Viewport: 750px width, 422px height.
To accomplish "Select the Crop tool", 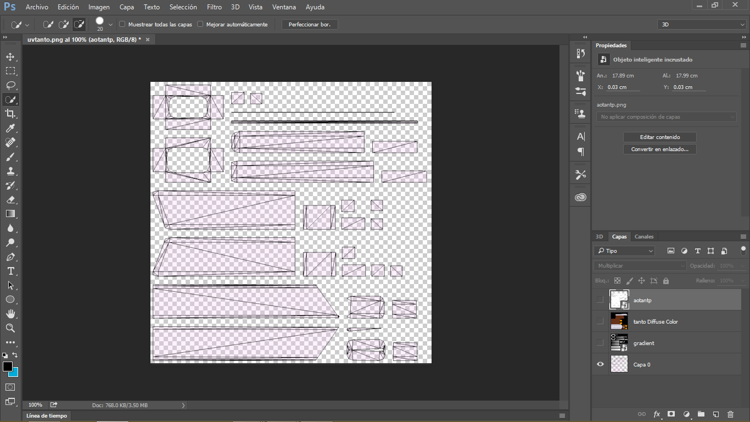I will point(10,114).
